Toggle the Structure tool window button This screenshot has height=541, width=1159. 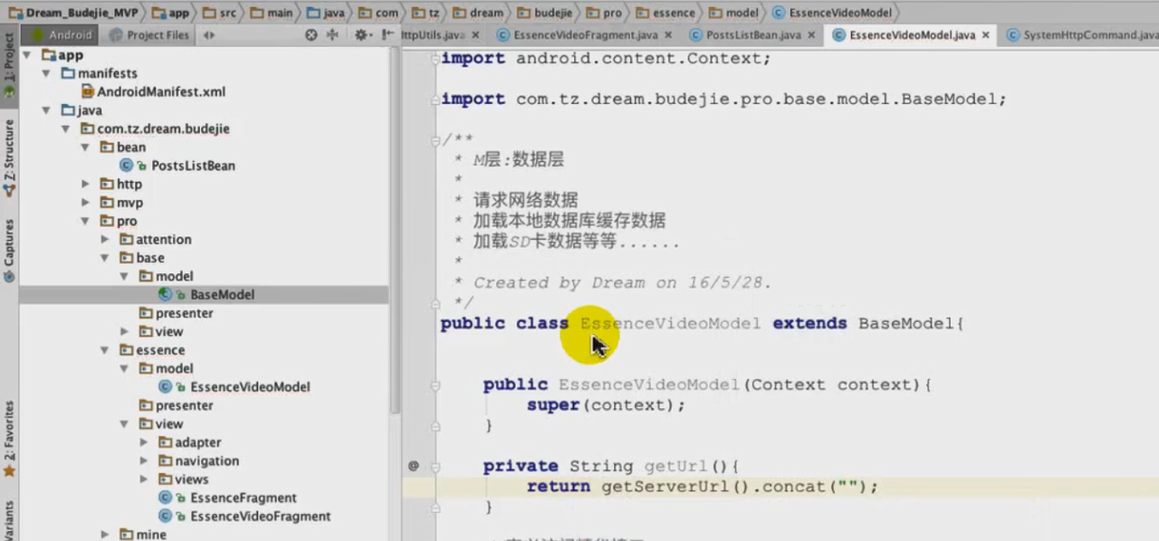[x=9, y=158]
